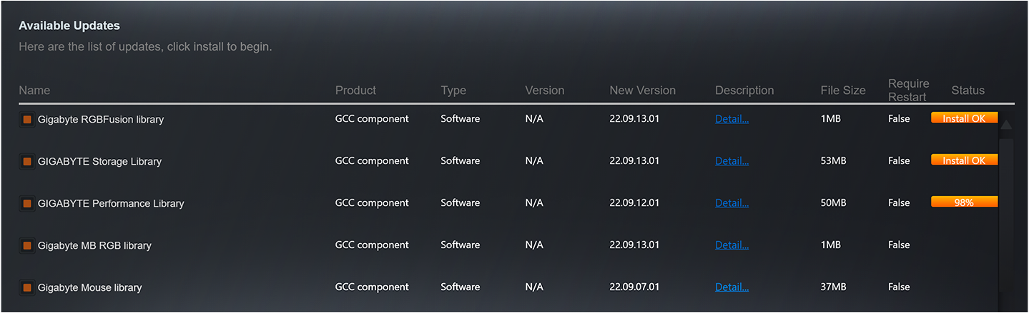Toggle the GIGABYTE Storage Library checkbox
This screenshot has width=1029, height=313.
pos(27,162)
